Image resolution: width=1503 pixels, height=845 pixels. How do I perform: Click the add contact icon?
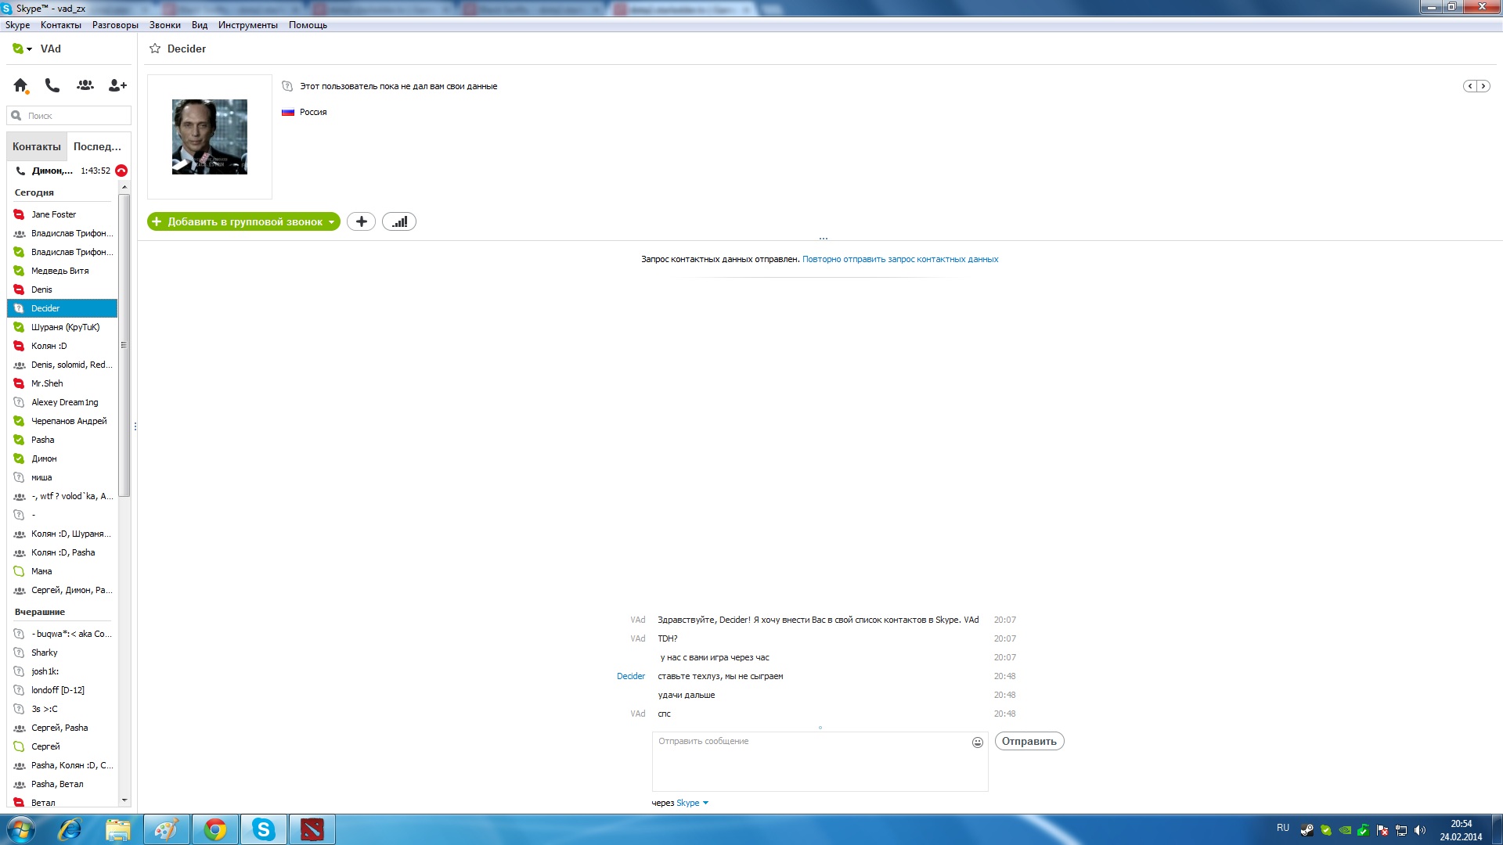[x=117, y=85]
